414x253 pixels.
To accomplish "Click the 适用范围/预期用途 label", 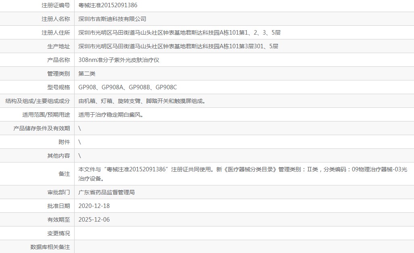I will (46, 115).
